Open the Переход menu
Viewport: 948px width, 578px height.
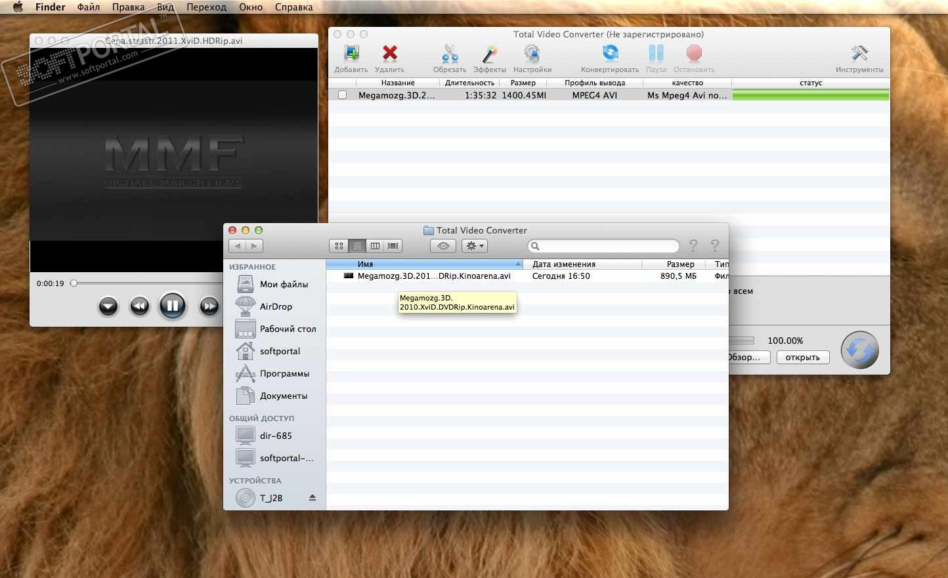pos(206,7)
